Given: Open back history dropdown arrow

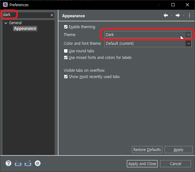Looking at the screenshot, I should [x=172, y=16].
